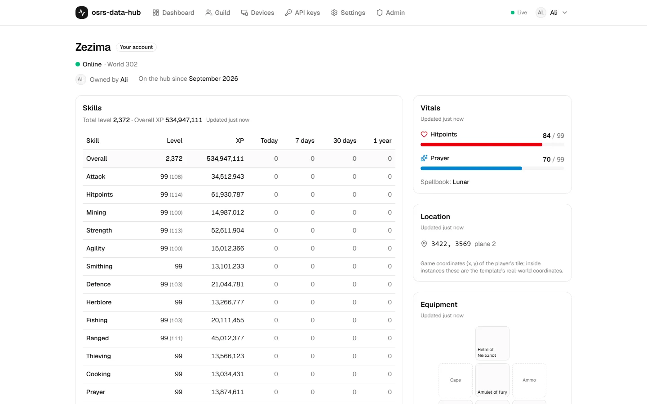Click the Defence skill row name
The image size is (647, 404).
click(x=98, y=284)
